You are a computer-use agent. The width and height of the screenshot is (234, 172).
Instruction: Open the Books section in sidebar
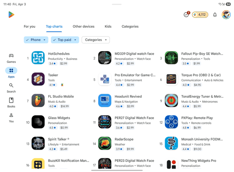tap(11, 103)
